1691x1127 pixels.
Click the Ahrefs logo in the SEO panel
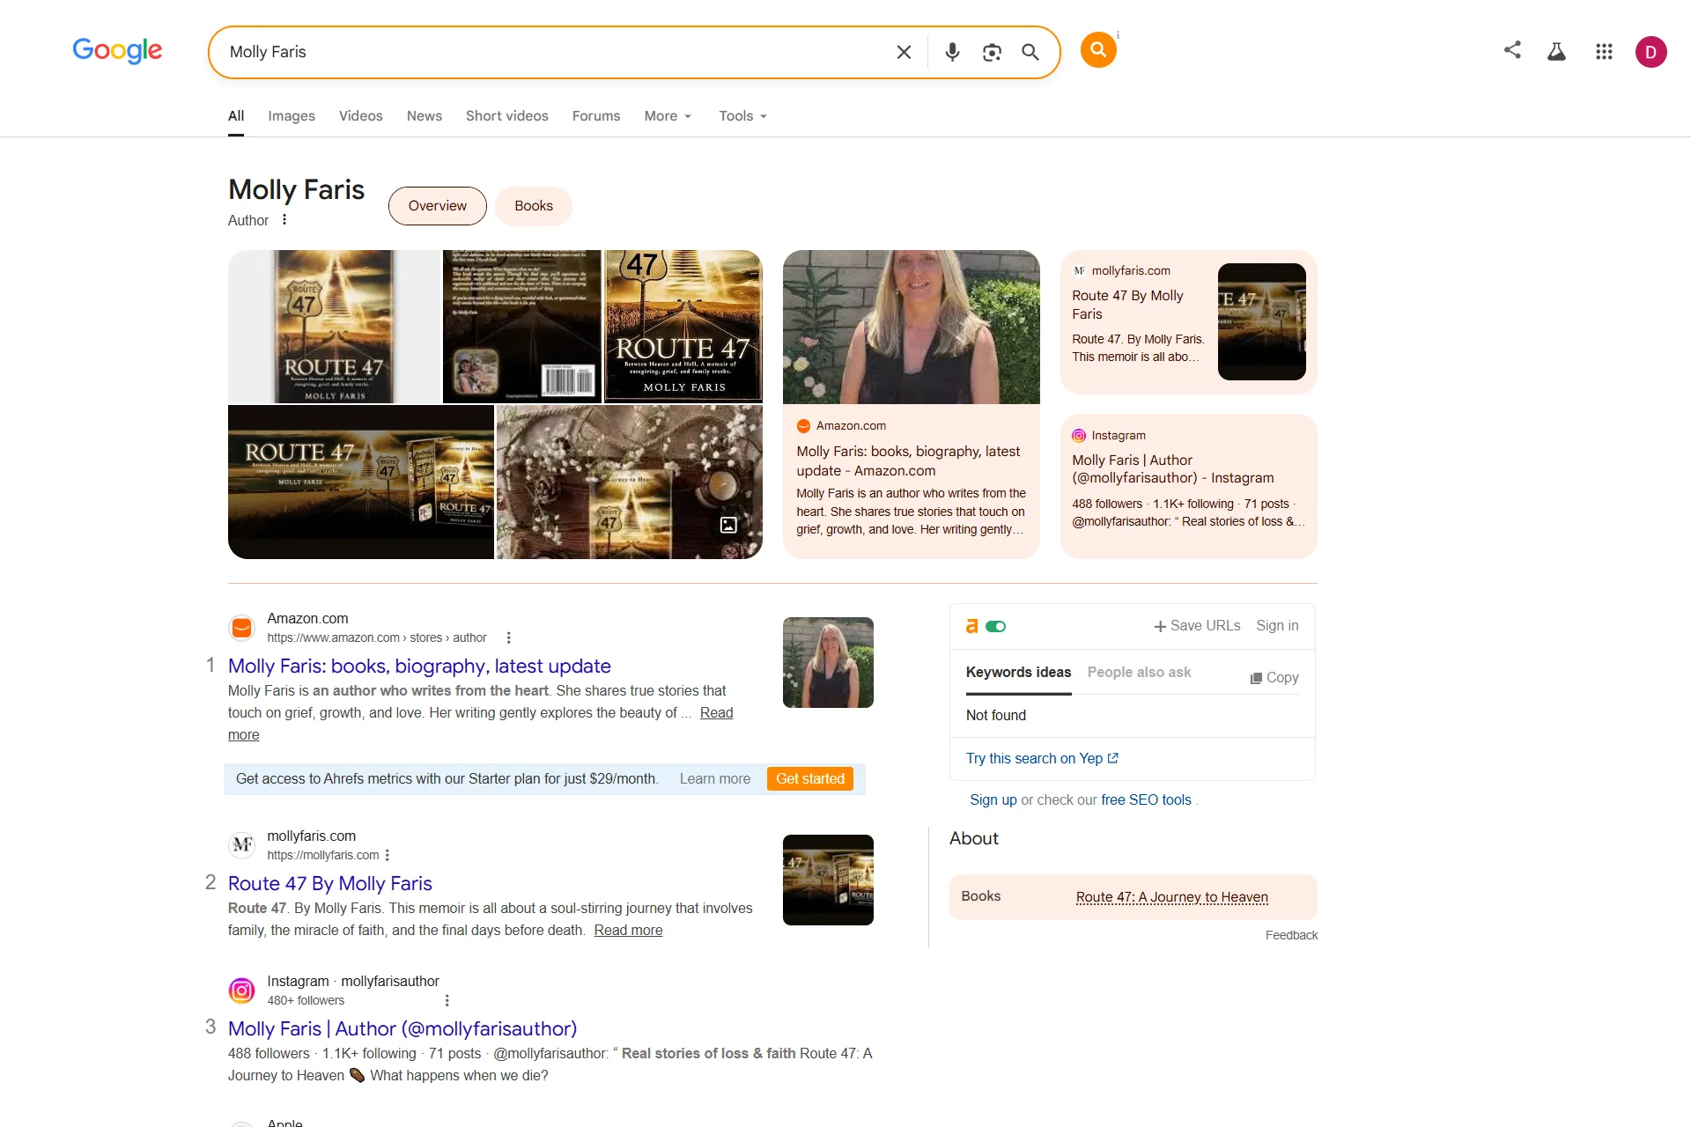(972, 626)
